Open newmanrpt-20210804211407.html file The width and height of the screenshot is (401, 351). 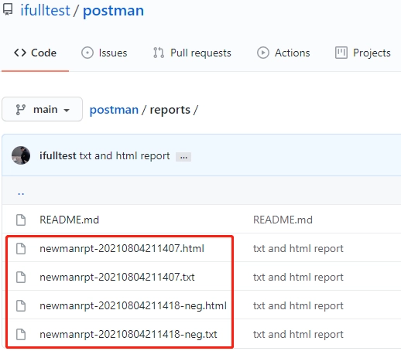[x=122, y=248]
